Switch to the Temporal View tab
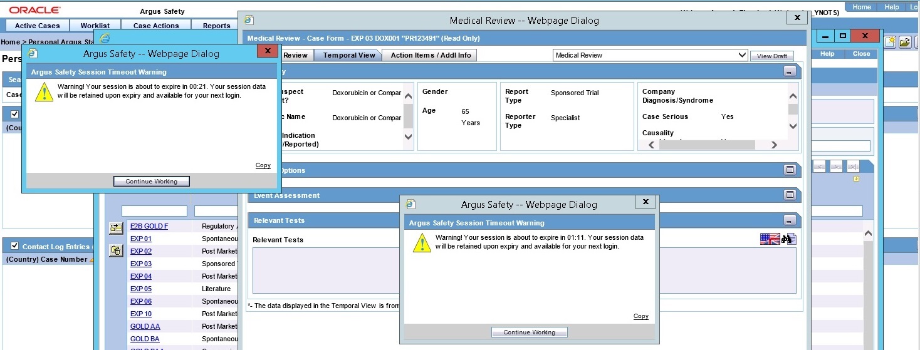 (x=349, y=55)
